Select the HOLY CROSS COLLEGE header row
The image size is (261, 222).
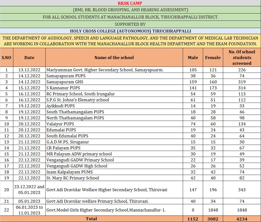[130, 31]
